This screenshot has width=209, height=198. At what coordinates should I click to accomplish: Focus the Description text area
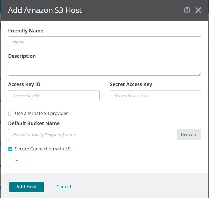point(105,68)
